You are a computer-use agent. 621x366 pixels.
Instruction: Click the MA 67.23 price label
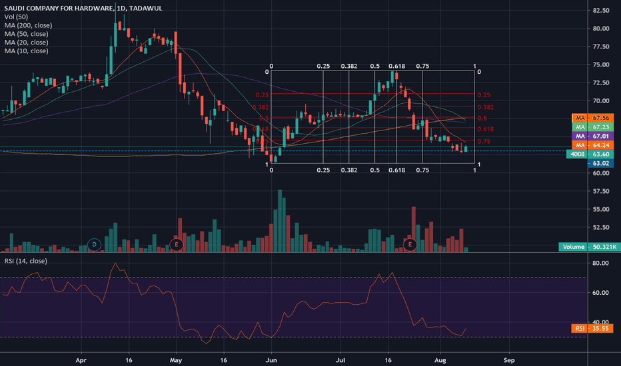(x=593, y=127)
